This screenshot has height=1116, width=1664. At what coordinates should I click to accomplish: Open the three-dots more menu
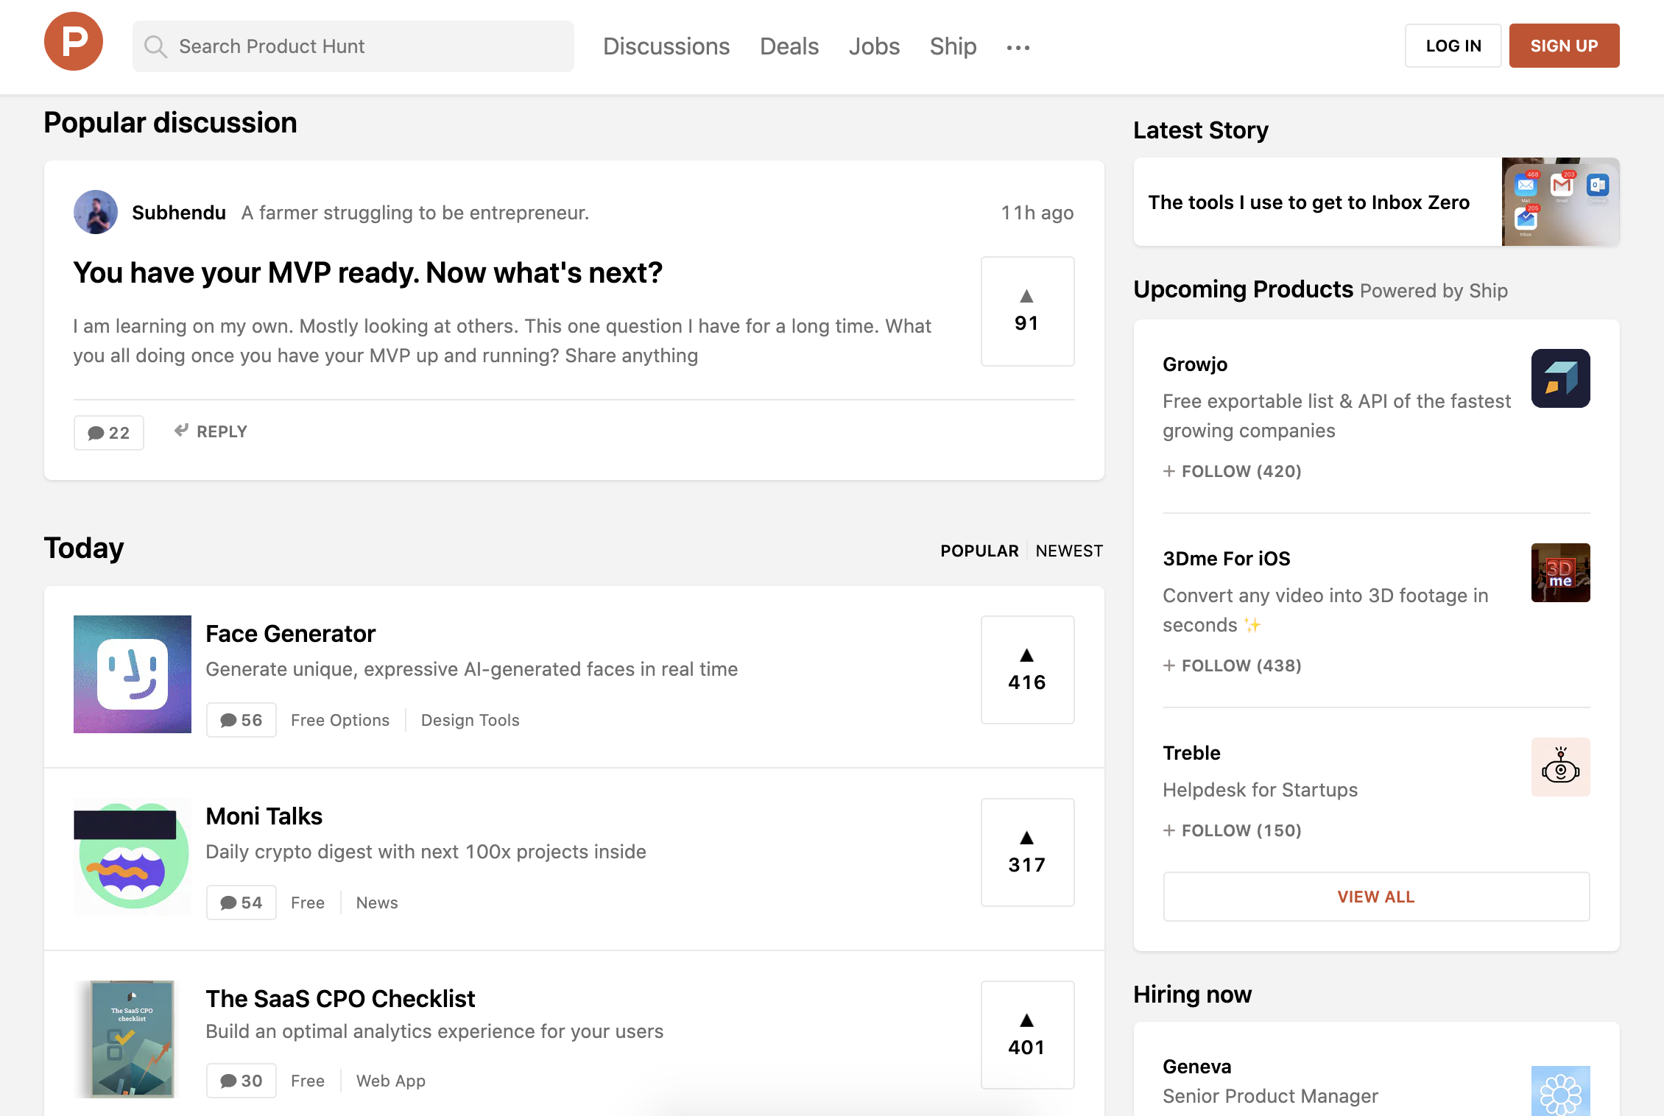pyautogui.click(x=1018, y=47)
